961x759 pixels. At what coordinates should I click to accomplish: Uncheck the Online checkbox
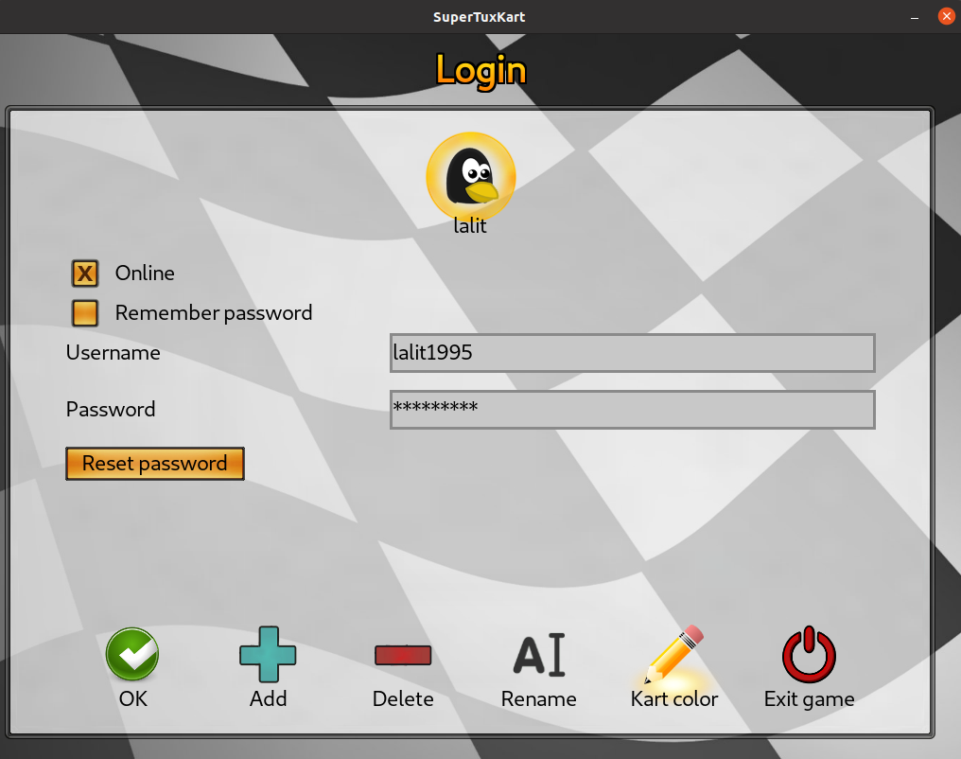85,274
